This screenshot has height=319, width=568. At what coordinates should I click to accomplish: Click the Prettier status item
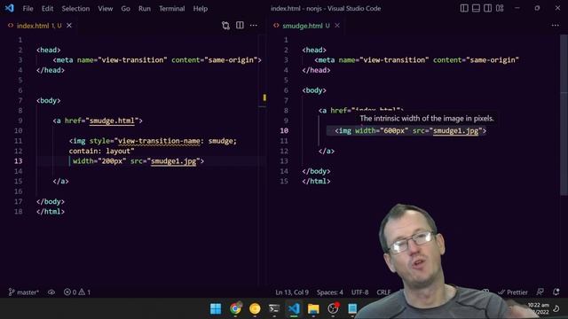513,292
